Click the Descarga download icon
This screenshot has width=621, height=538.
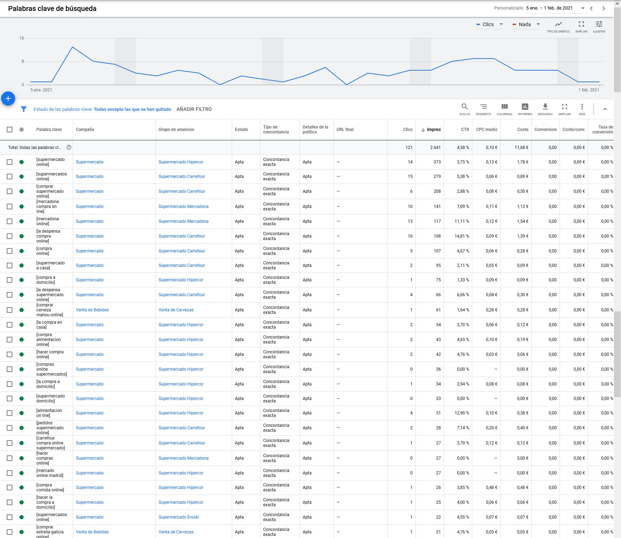pyautogui.click(x=545, y=107)
